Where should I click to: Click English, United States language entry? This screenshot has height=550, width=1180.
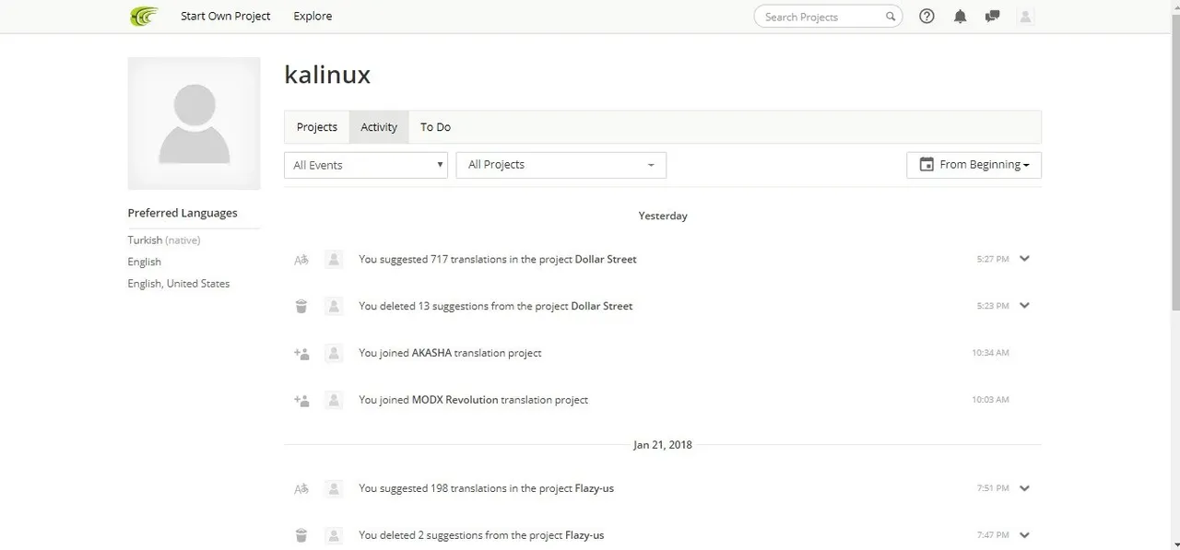[x=179, y=284]
